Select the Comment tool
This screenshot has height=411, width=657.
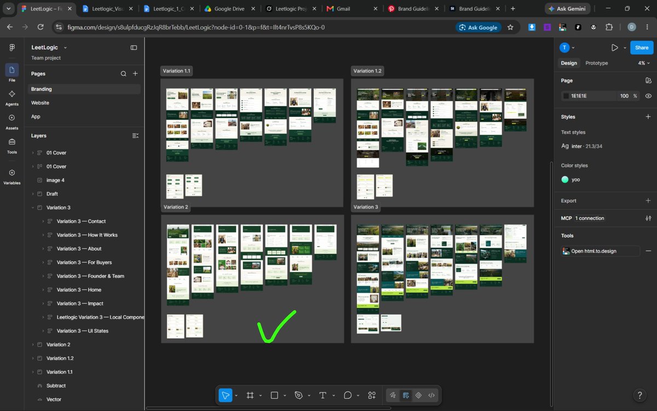pyautogui.click(x=347, y=395)
